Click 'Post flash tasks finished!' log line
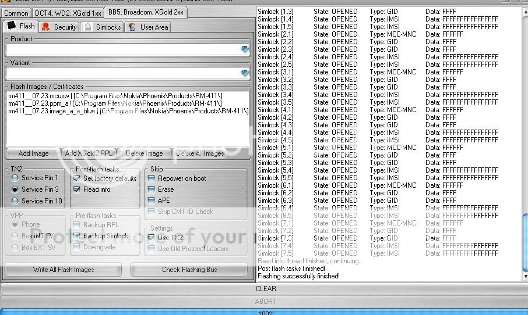The width and height of the screenshot is (528, 315). [291, 269]
